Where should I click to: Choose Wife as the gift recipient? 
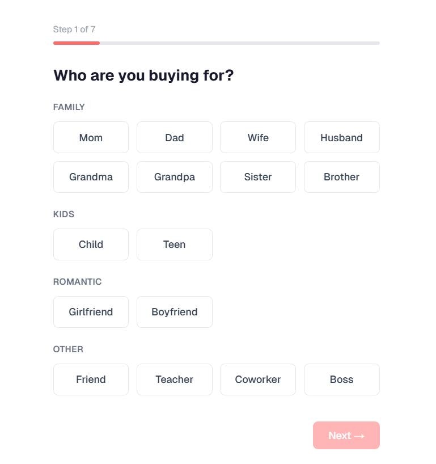258,137
